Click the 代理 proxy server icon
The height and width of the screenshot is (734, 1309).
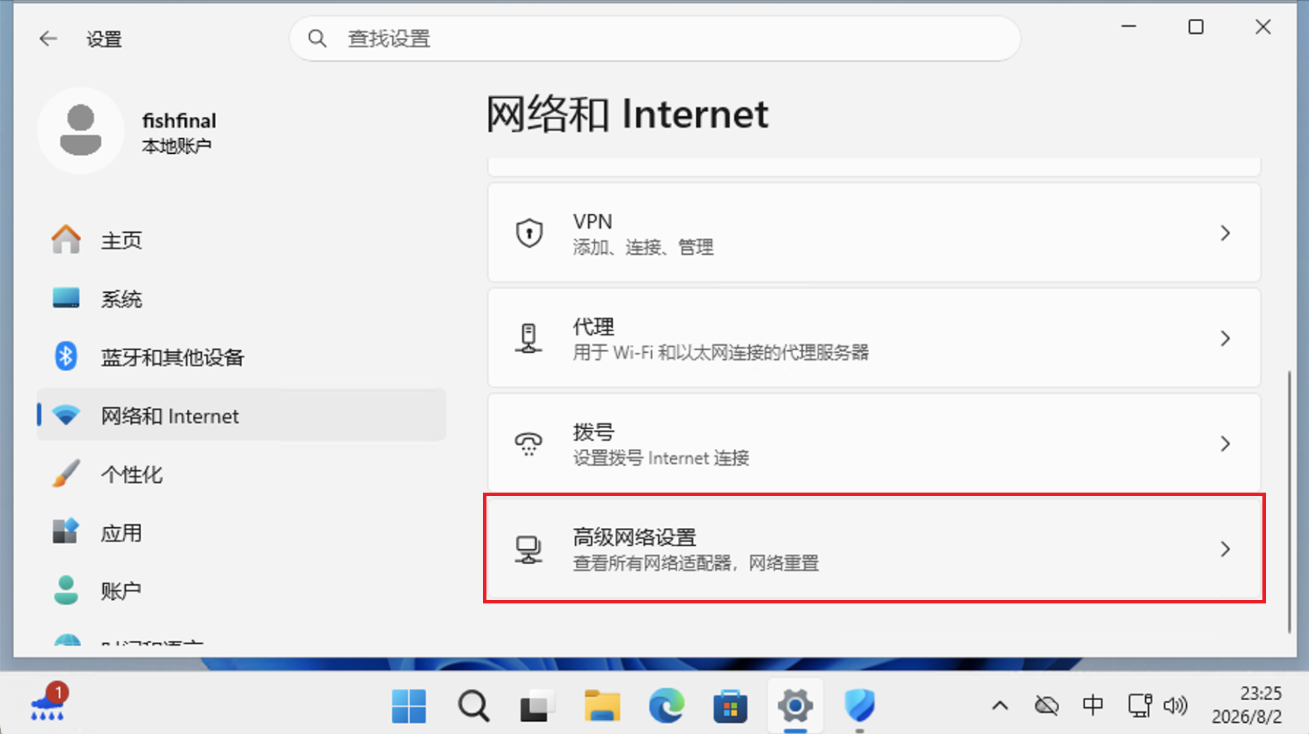[x=528, y=338]
